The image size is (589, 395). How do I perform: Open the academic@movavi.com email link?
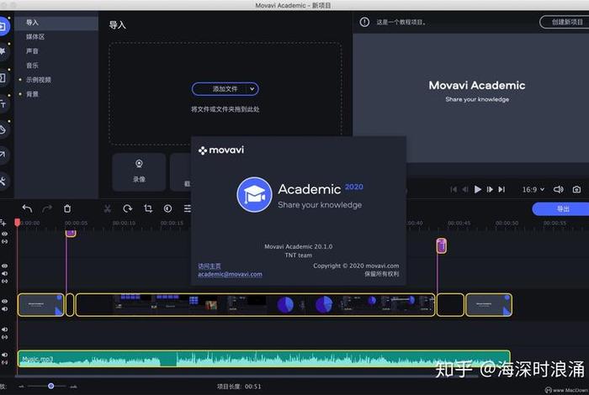pyautogui.click(x=230, y=274)
